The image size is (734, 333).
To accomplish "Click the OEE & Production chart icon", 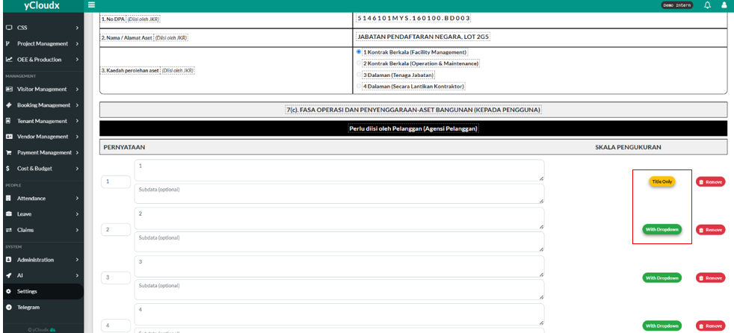I will tap(8, 60).
